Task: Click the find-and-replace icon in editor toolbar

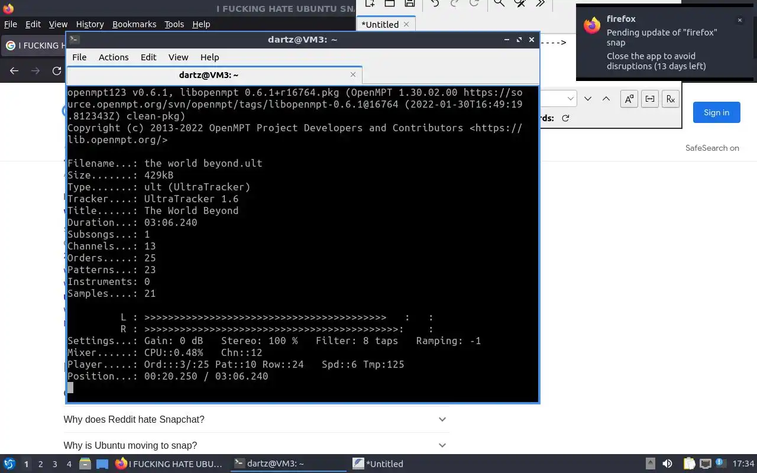Action: pyautogui.click(x=520, y=4)
